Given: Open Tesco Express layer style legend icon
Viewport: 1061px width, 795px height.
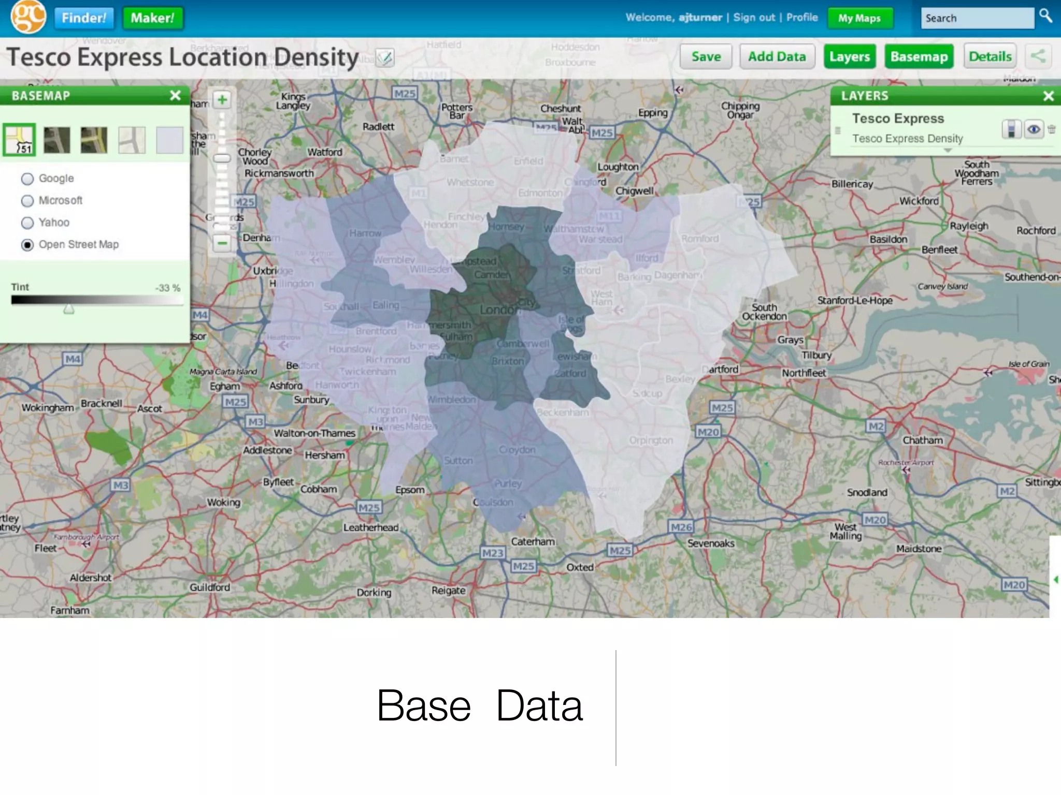Looking at the screenshot, I should (1011, 129).
